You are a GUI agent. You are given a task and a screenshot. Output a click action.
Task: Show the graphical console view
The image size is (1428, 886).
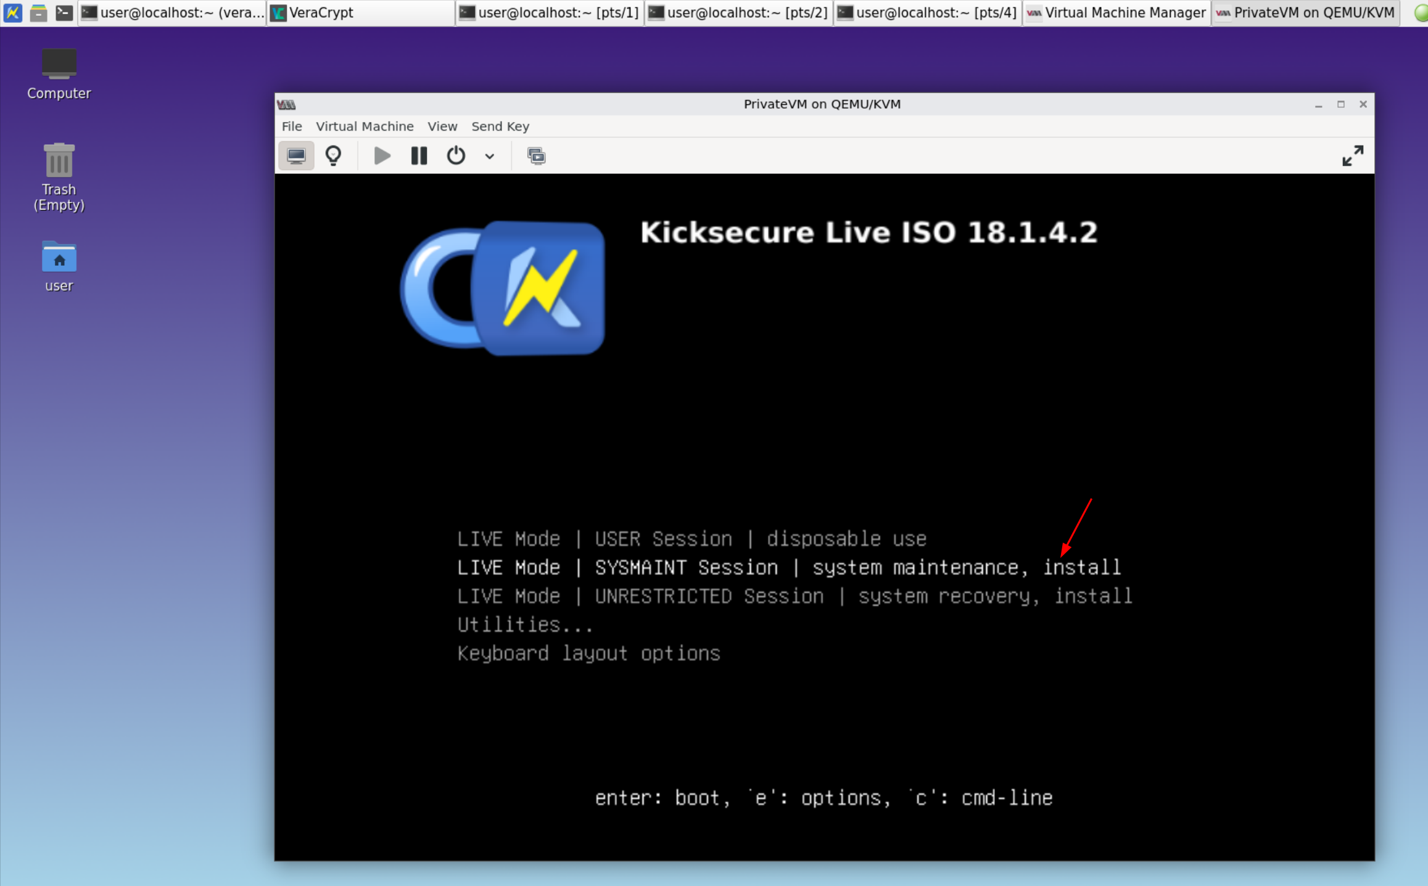(296, 155)
